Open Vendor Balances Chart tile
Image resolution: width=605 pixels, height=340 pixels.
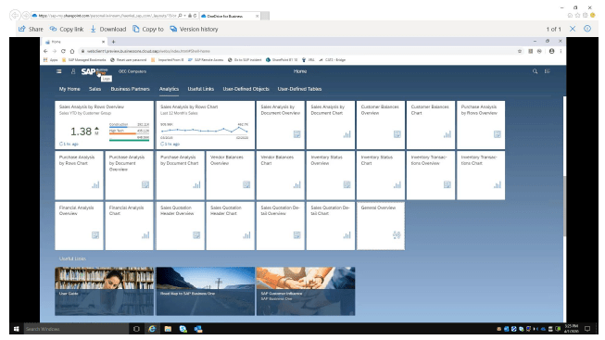pos(281,176)
